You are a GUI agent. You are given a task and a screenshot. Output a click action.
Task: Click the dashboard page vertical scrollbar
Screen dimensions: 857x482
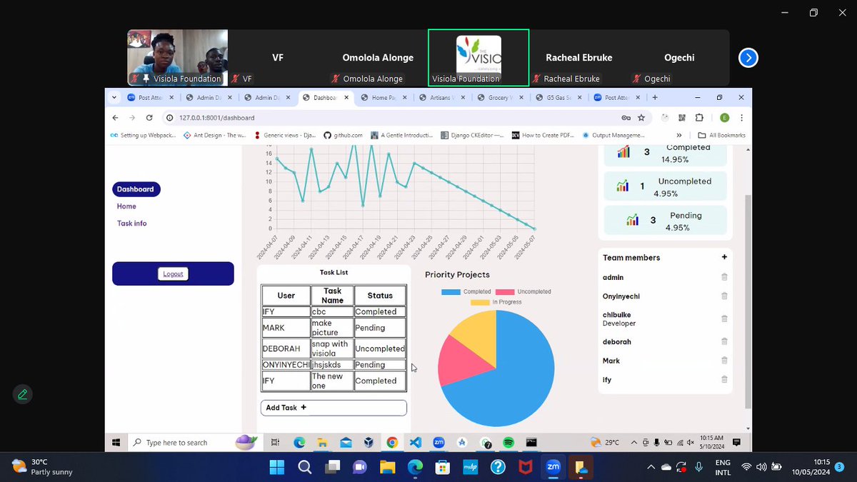[x=748, y=300]
